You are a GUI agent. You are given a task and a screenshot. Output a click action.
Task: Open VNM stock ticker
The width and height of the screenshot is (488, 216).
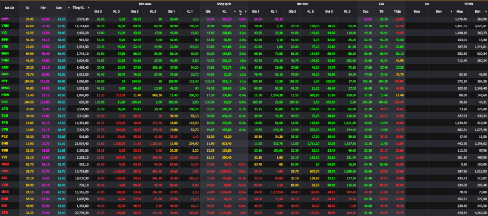click(5, 26)
